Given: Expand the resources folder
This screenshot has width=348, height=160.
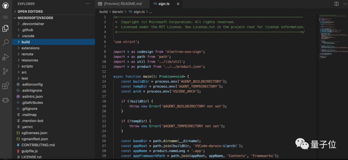Looking at the screenshot, I should pyautogui.click(x=53, y=60).
